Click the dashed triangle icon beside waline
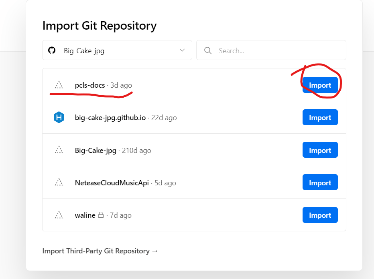The image size is (374, 279). click(x=59, y=215)
